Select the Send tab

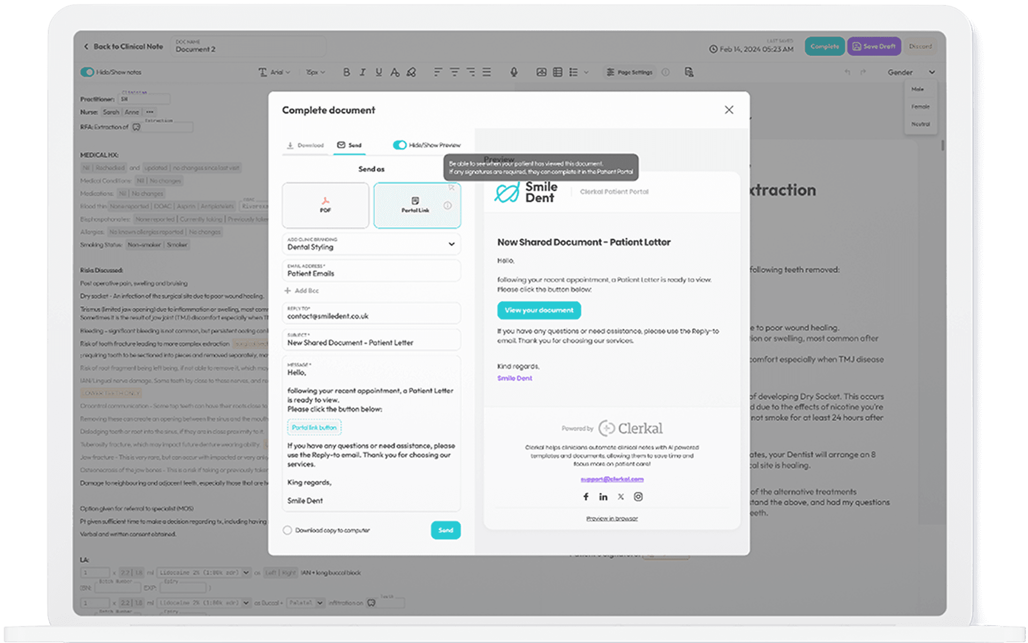click(x=350, y=145)
